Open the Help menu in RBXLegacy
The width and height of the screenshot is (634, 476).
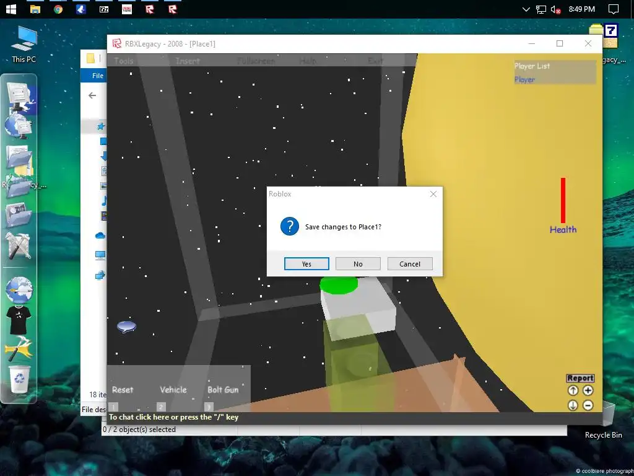coord(308,61)
